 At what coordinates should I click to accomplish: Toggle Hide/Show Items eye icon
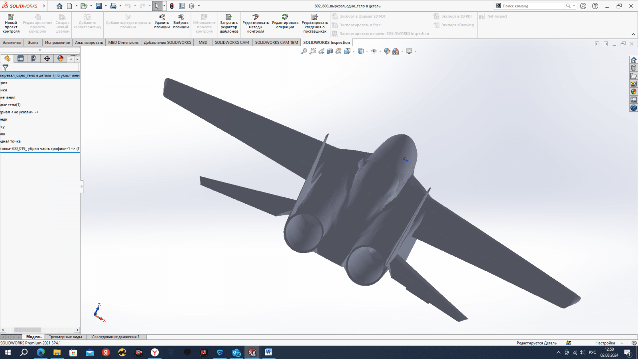374,51
